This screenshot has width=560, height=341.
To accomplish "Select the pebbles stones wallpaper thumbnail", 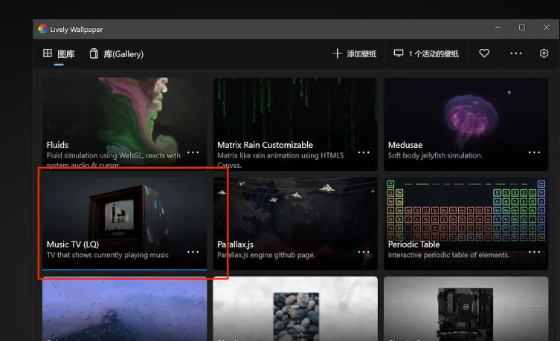I will (x=295, y=309).
